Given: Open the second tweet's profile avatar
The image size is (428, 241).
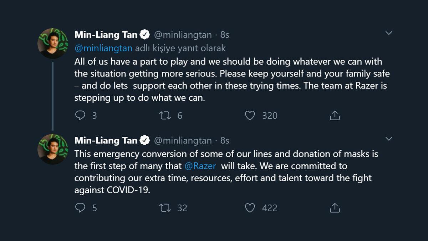Looking at the screenshot, I should pyautogui.click(x=53, y=149).
